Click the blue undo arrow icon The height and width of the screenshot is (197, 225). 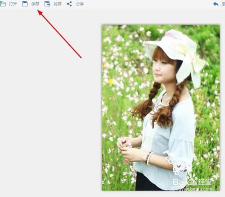216,4
